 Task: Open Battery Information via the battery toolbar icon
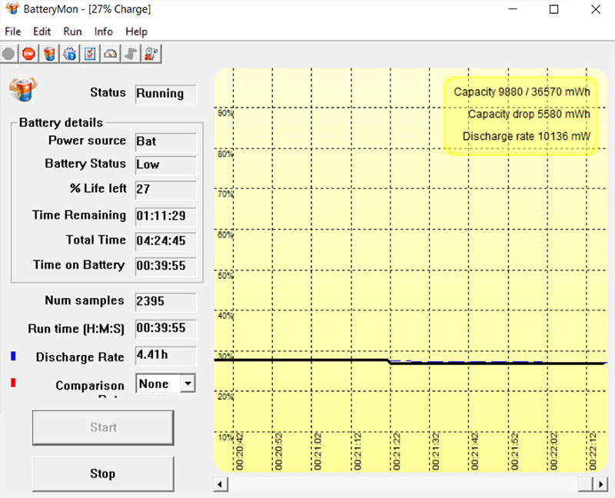coord(49,54)
